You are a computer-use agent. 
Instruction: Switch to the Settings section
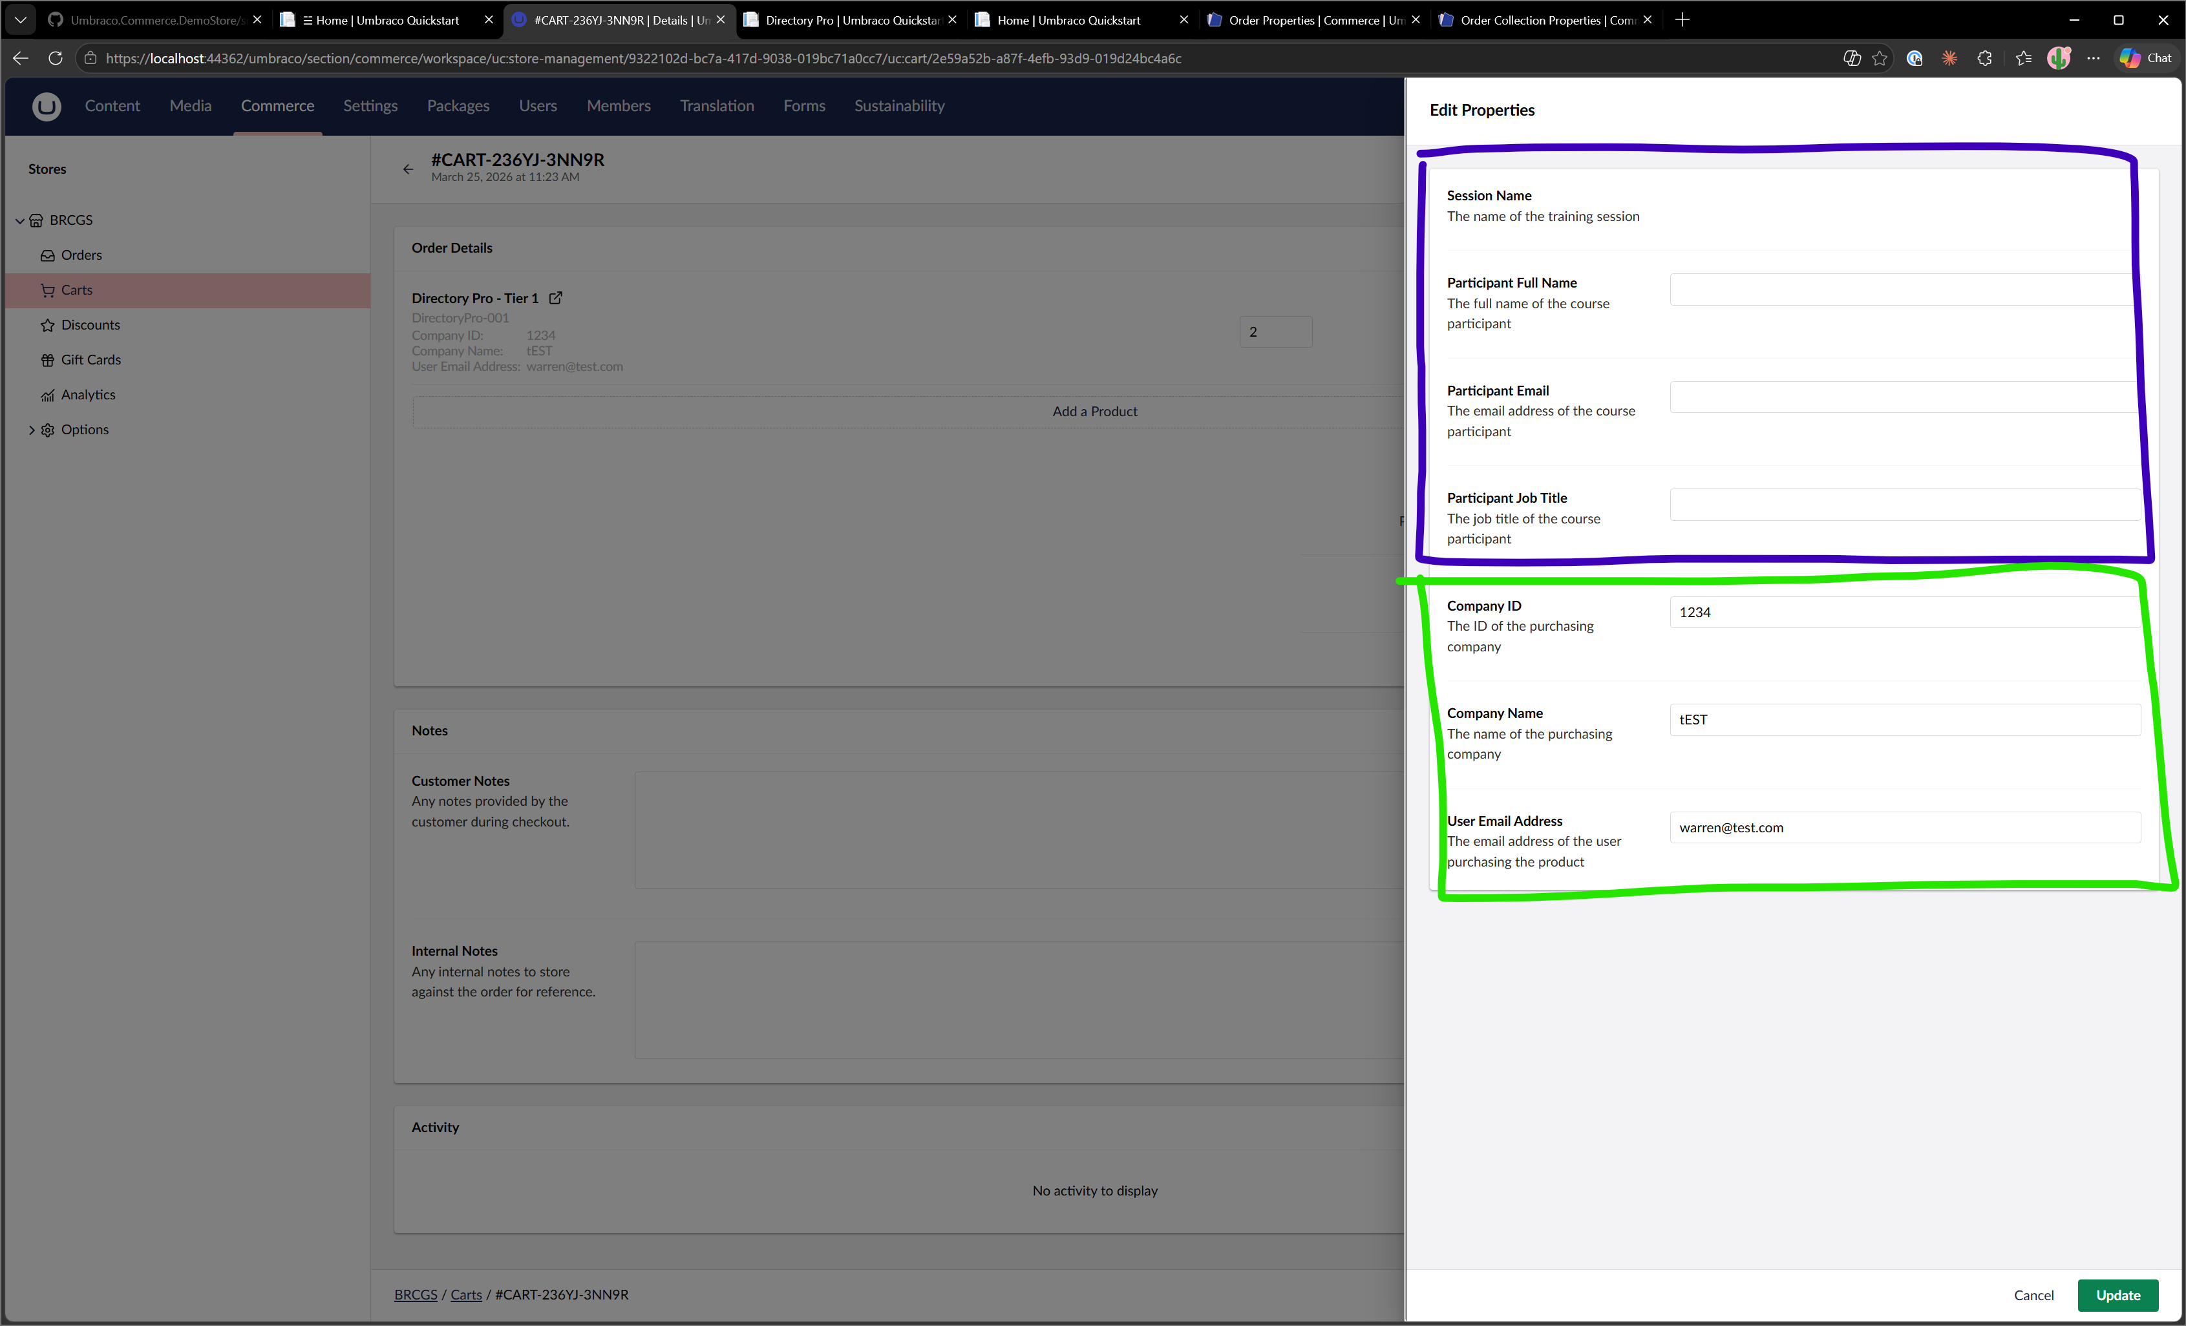click(370, 107)
